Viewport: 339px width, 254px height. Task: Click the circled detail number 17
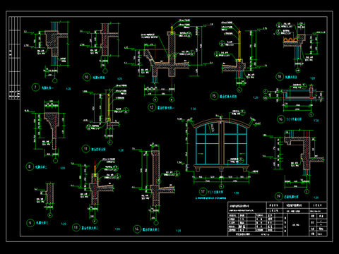coord(203,191)
